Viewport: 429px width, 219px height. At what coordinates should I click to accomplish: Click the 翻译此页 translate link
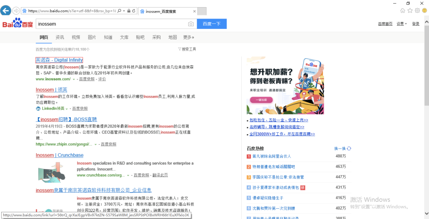click(x=160, y=175)
